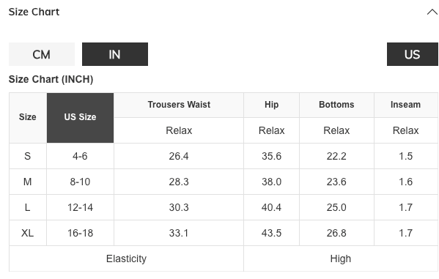Click the High elasticity value cell
The width and height of the screenshot is (439, 279).
pyautogui.click(x=341, y=258)
